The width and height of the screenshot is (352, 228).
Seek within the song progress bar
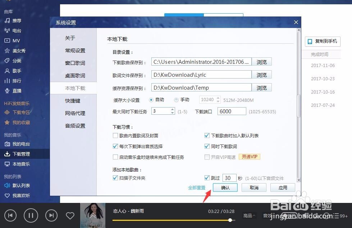tap(174, 220)
